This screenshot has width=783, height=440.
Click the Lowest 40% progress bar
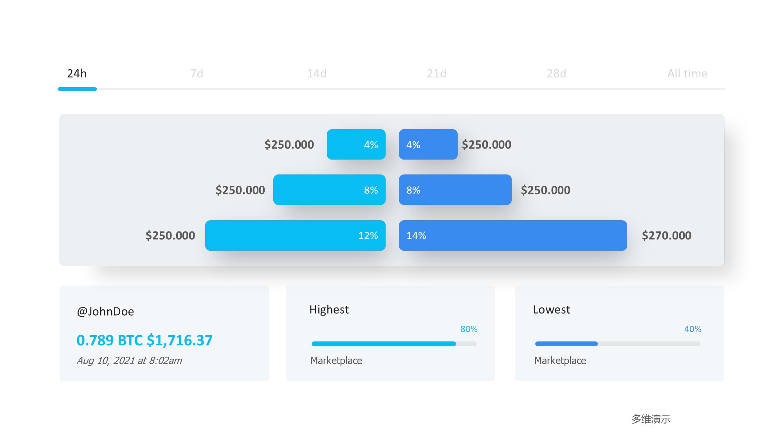pos(617,344)
